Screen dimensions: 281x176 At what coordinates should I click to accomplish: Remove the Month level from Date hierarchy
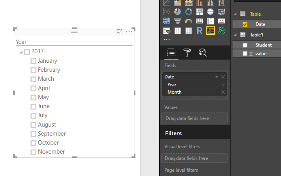[223, 92]
